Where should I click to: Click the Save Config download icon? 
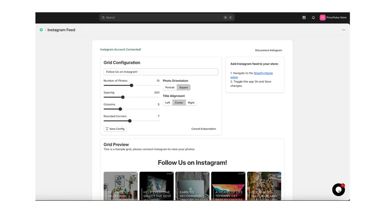[107, 129]
